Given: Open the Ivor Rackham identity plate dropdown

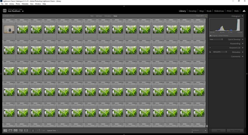Looking at the screenshot, I should (x=23, y=11).
